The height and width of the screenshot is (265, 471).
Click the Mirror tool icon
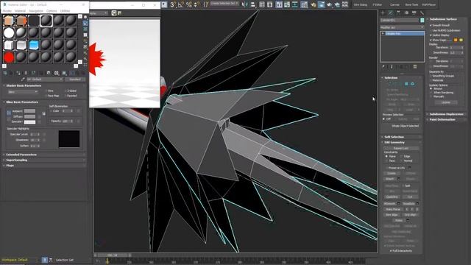coord(245,4)
